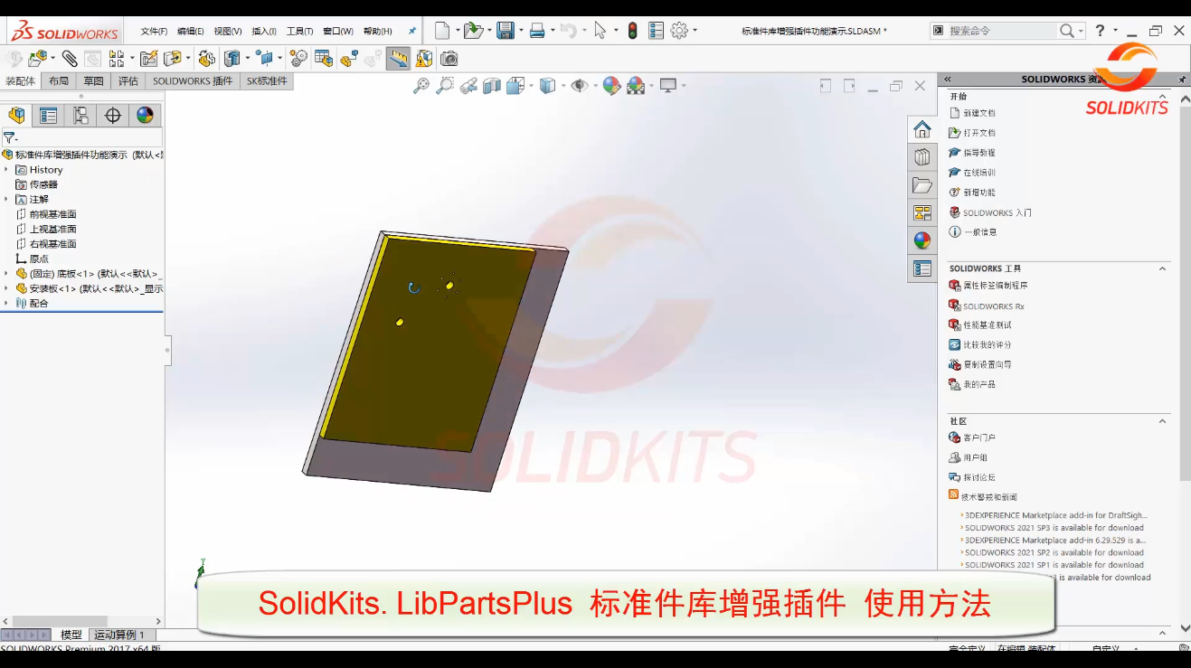Click the 新建文档 link
The height and width of the screenshot is (668, 1191).
coord(978,113)
